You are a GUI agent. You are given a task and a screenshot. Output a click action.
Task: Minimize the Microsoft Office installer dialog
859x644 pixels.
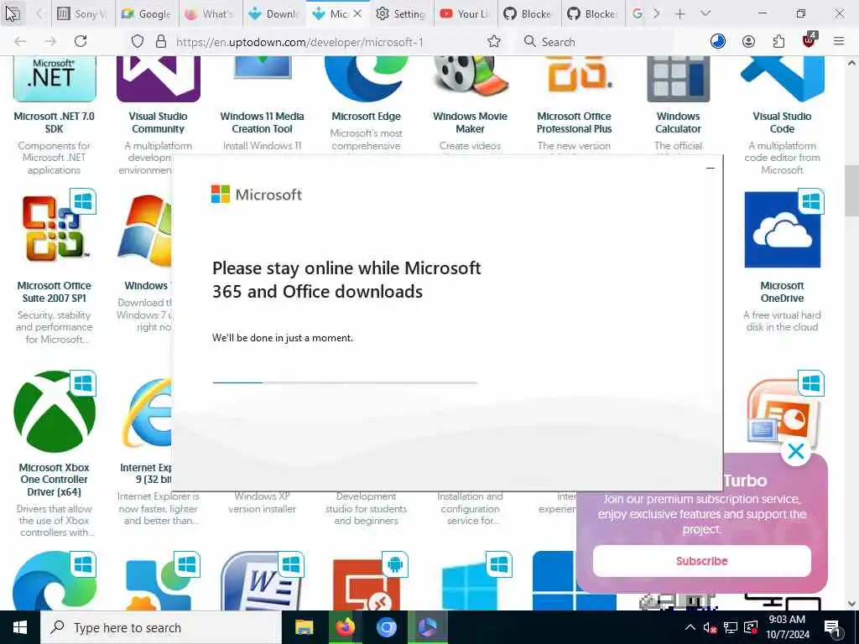tap(711, 168)
